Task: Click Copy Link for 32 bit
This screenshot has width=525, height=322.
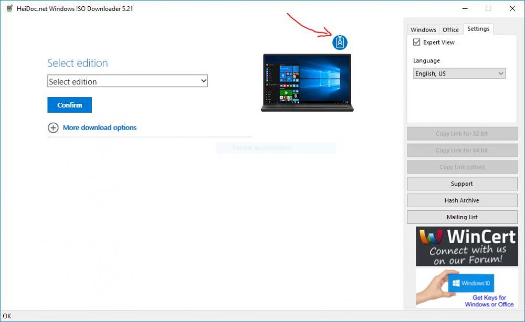Action: click(x=461, y=134)
